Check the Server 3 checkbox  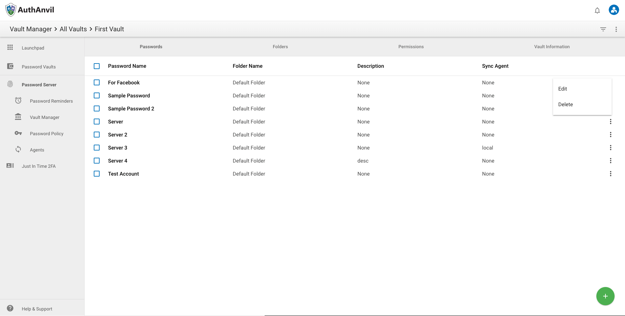point(97,148)
